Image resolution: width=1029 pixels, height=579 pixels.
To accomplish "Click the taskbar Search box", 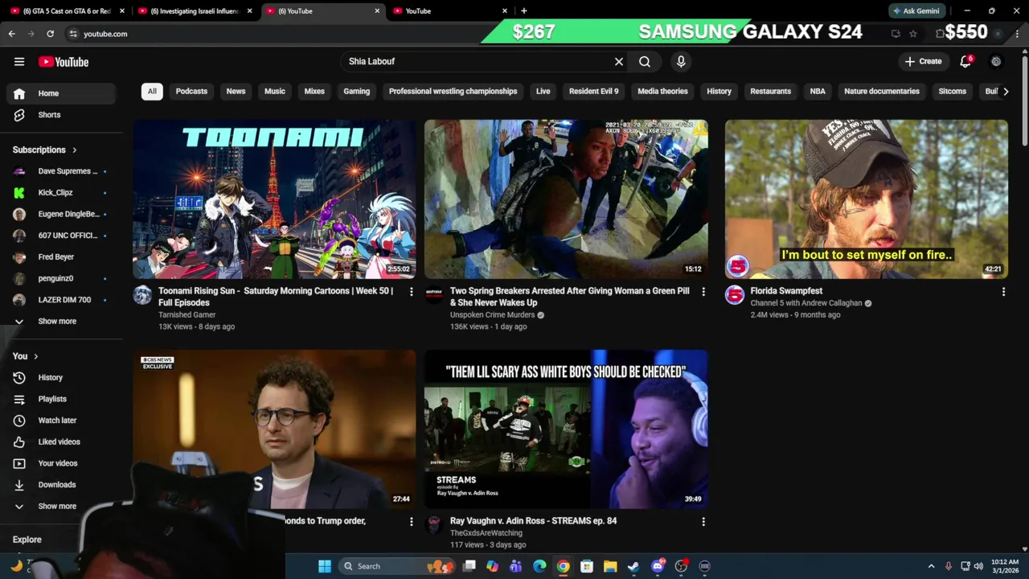I will click(396, 566).
